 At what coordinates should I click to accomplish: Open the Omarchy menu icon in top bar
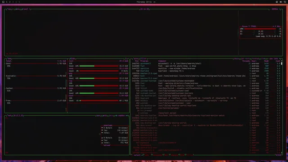(3, 2)
